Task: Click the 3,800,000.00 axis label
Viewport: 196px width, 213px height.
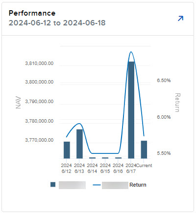Action: click(x=39, y=82)
